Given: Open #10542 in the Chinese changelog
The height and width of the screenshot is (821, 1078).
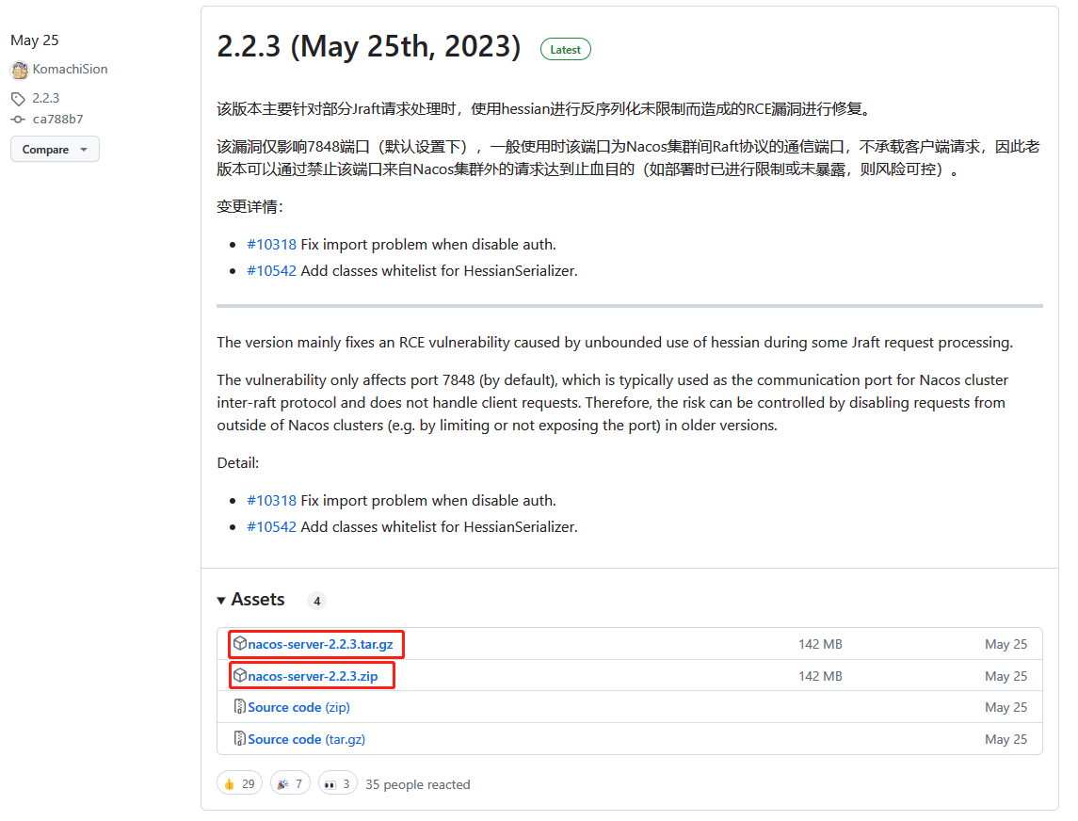Looking at the screenshot, I should (x=271, y=271).
